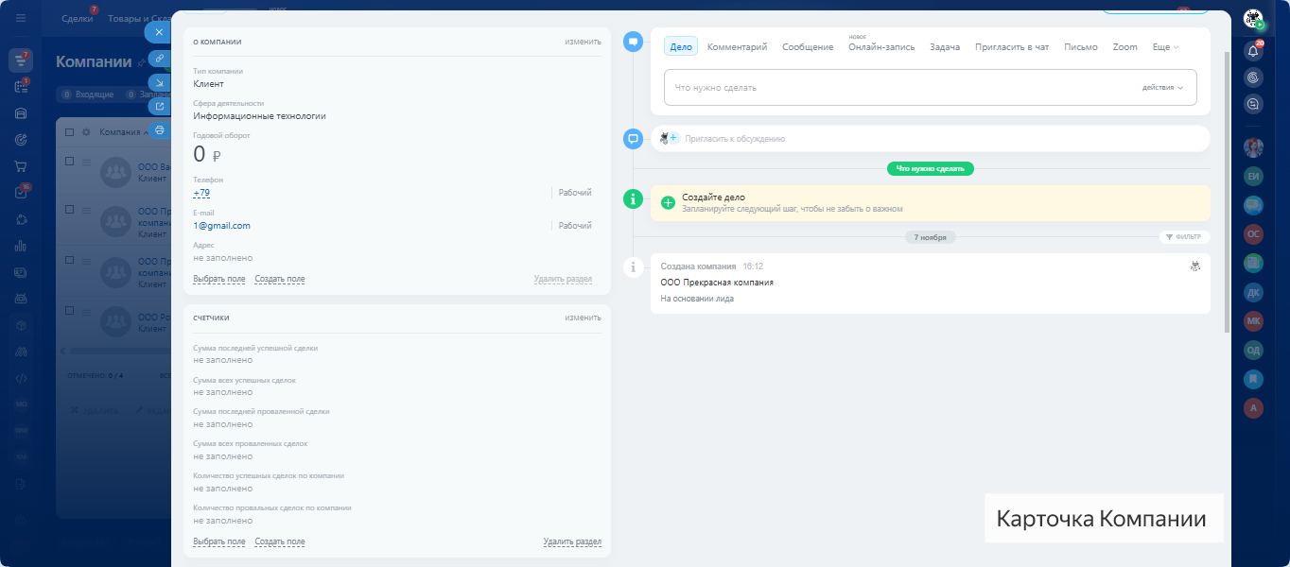
Task: Click Создать поле in Счетчики section
Action: 280,541
